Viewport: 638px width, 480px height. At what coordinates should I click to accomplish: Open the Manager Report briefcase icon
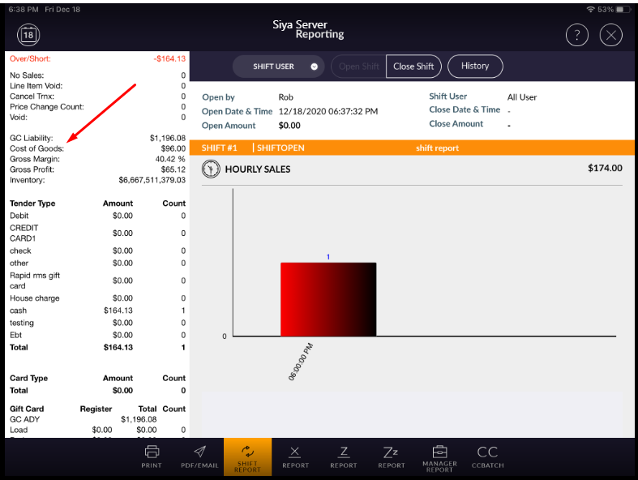pyautogui.click(x=439, y=456)
